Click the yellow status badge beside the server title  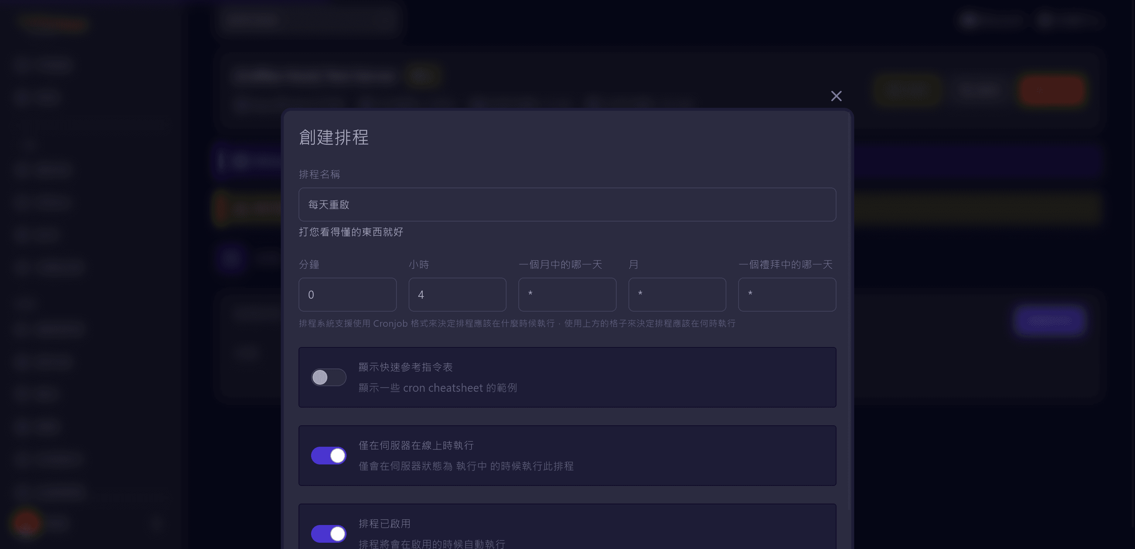click(x=423, y=76)
